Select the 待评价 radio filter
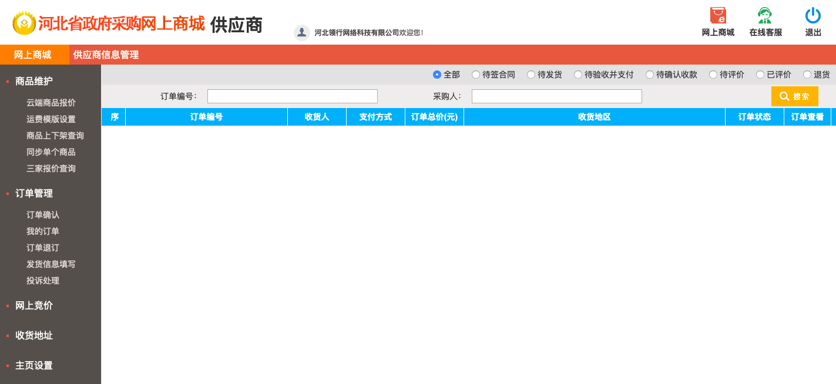Image resolution: width=836 pixels, height=384 pixels. [x=713, y=75]
